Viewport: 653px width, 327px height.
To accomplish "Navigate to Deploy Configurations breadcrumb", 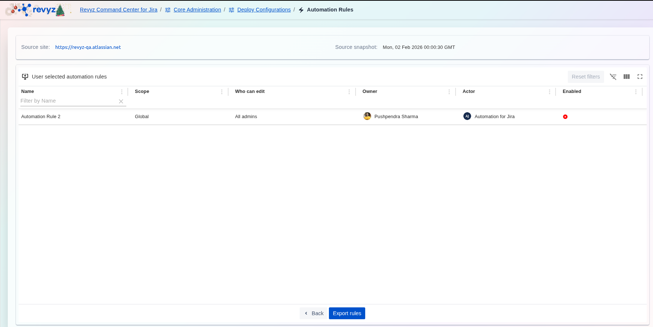I will [x=264, y=10].
